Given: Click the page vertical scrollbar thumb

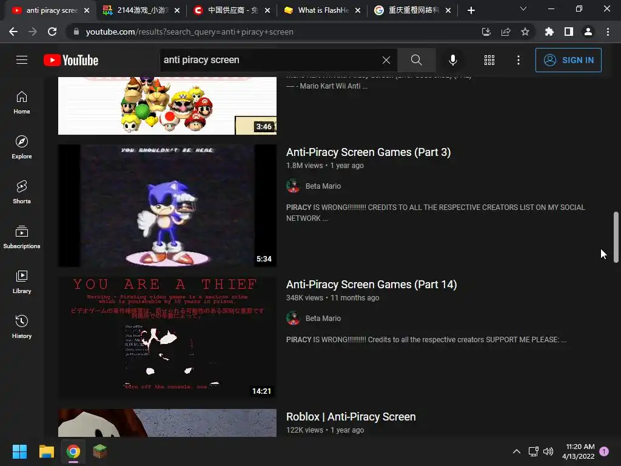Looking at the screenshot, I should pyautogui.click(x=616, y=237).
